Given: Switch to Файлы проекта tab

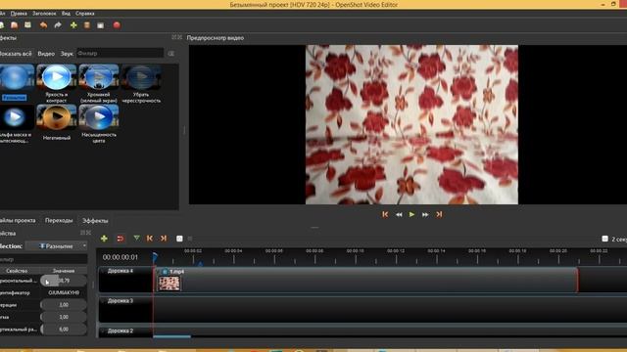Looking at the screenshot, I should (18, 220).
